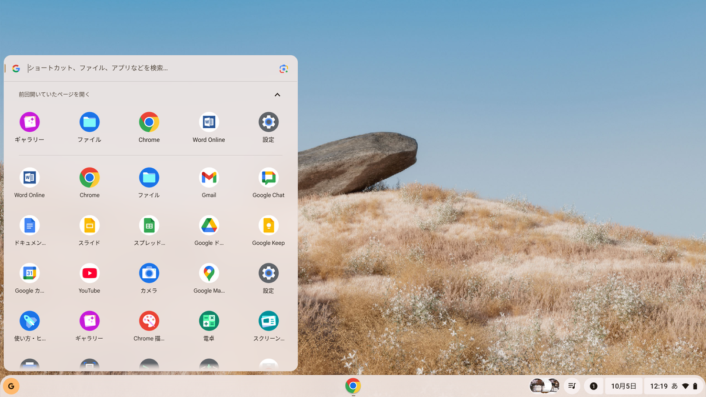Toggle the launcher button on the shelf
The image size is (706, 397).
11,386
